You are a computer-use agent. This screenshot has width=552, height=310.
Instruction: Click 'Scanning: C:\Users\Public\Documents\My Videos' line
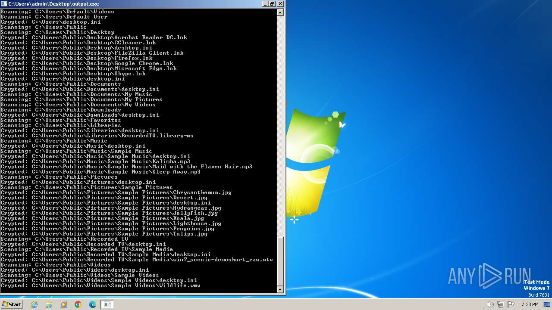click(x=78, y=105)
